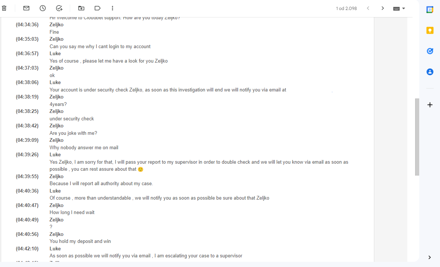
Task: Click the 04:38:06 Luke message about security check
Action: pyautogui.click(x=168, y=90)
